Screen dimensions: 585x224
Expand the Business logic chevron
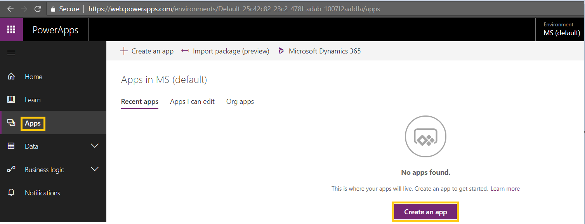(x=95, y=169)
